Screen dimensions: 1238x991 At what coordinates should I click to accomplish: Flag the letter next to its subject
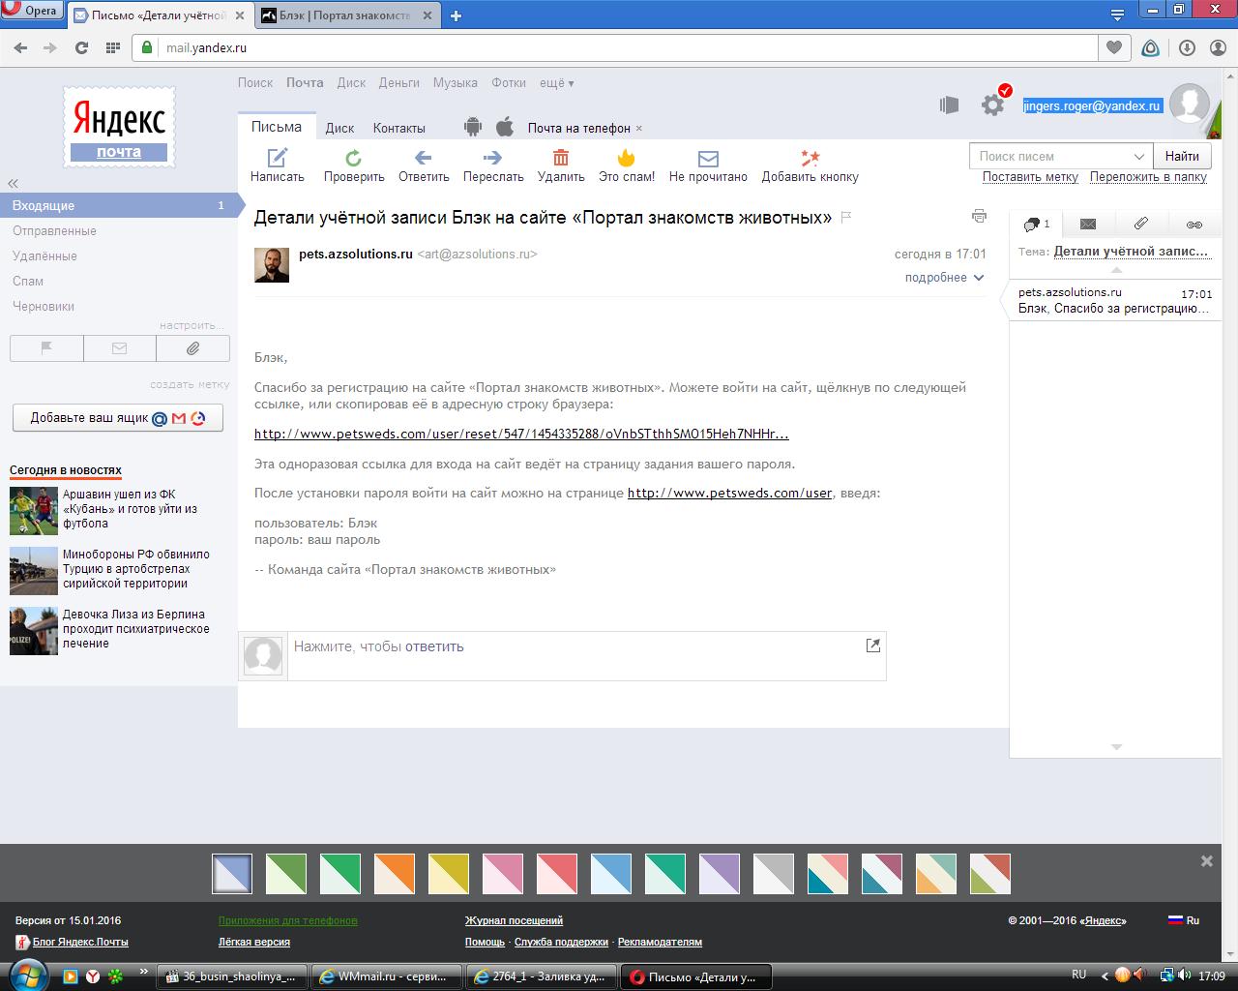(846, 218)
